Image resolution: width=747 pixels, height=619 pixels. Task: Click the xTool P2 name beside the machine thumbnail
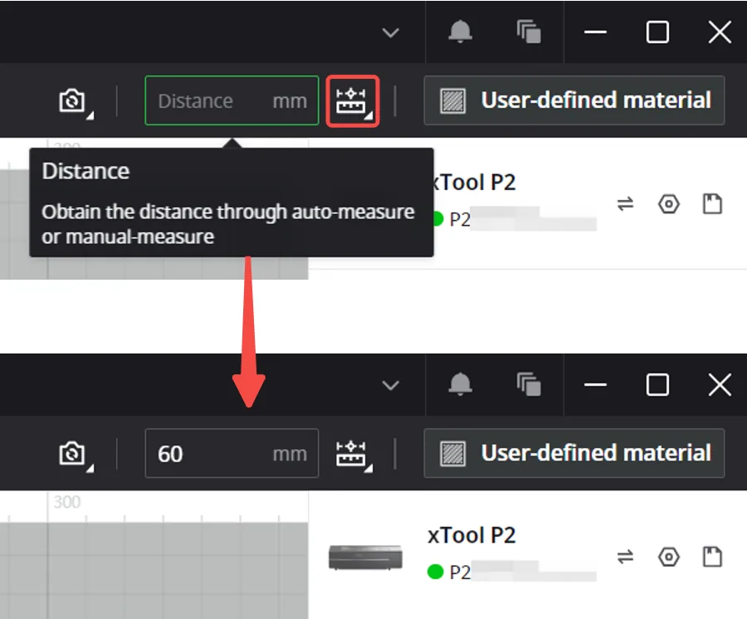coord(471,535)
